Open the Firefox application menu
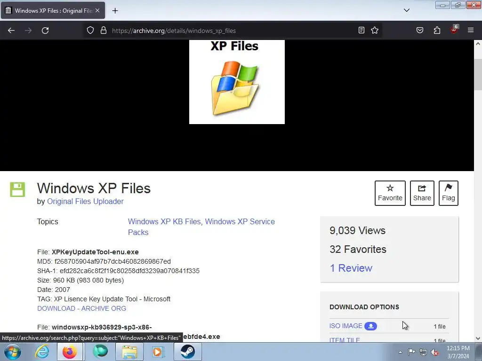 click(471, 30)
